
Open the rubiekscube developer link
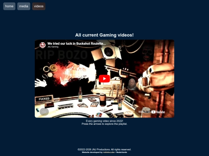[x=109, y=152]
